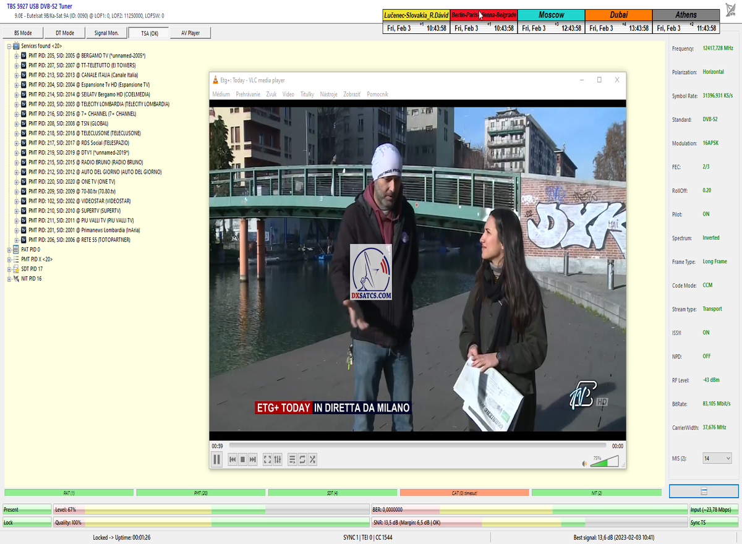The width and height of the screenshot is (742, 544).
Task: Pause the VLC video playback
Action: [217, 459]
